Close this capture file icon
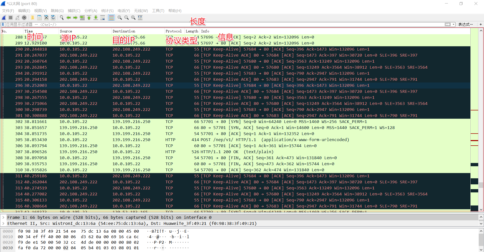This screenshot has height=252, width=484. (x=46, y=18)
